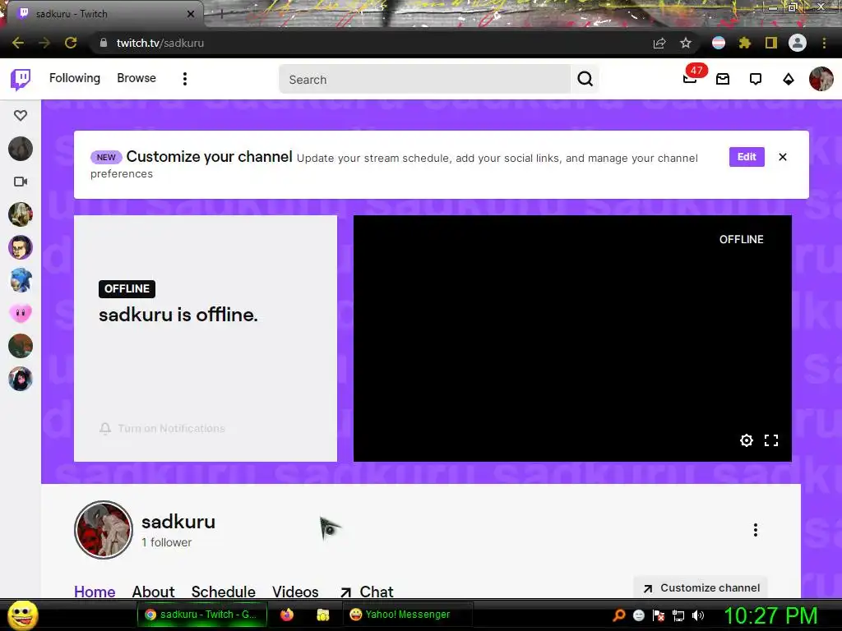Open the Chrome profile icon
Image resolution: width=842 pixels, height=631 pixels.
(x=797, y=43)
